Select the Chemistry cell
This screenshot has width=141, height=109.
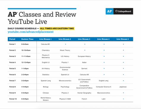[46, 50]
